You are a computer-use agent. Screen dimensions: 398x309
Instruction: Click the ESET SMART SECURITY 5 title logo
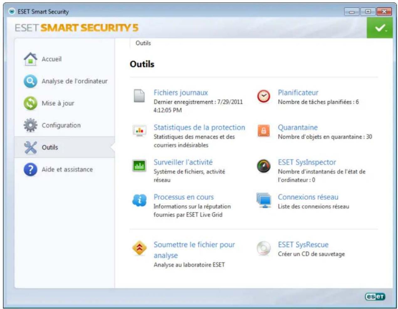pos(76,28)
